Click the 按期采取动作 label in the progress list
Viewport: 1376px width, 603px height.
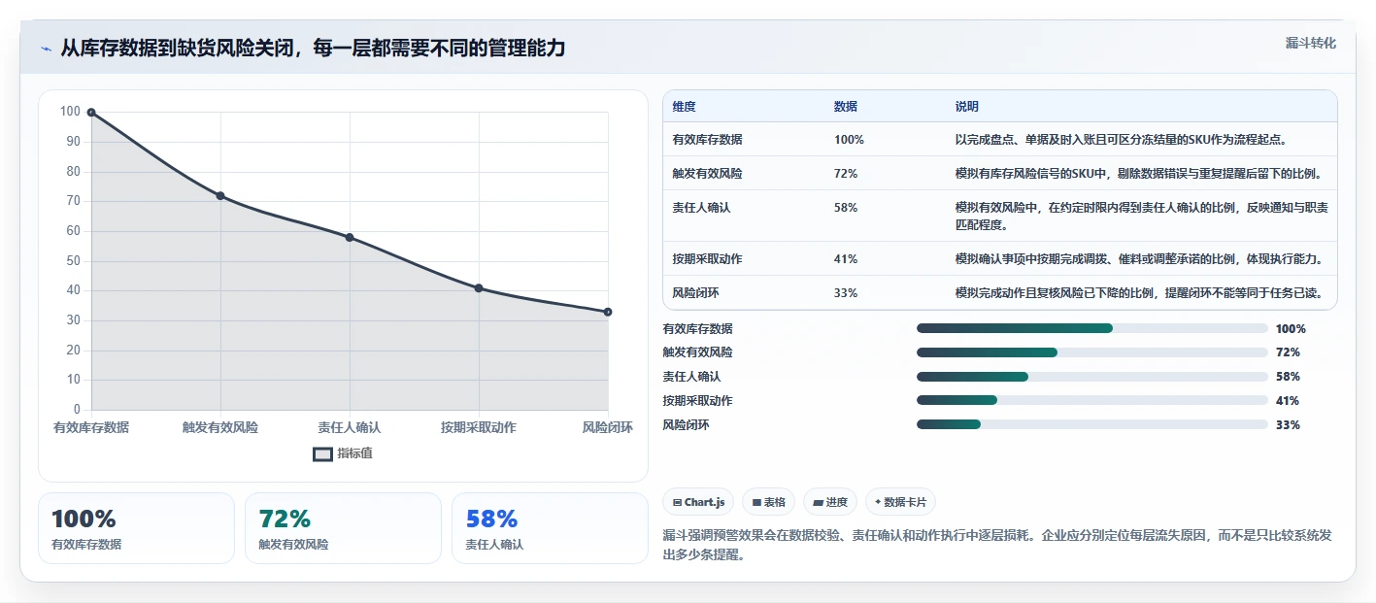click(x=698, y=400)
